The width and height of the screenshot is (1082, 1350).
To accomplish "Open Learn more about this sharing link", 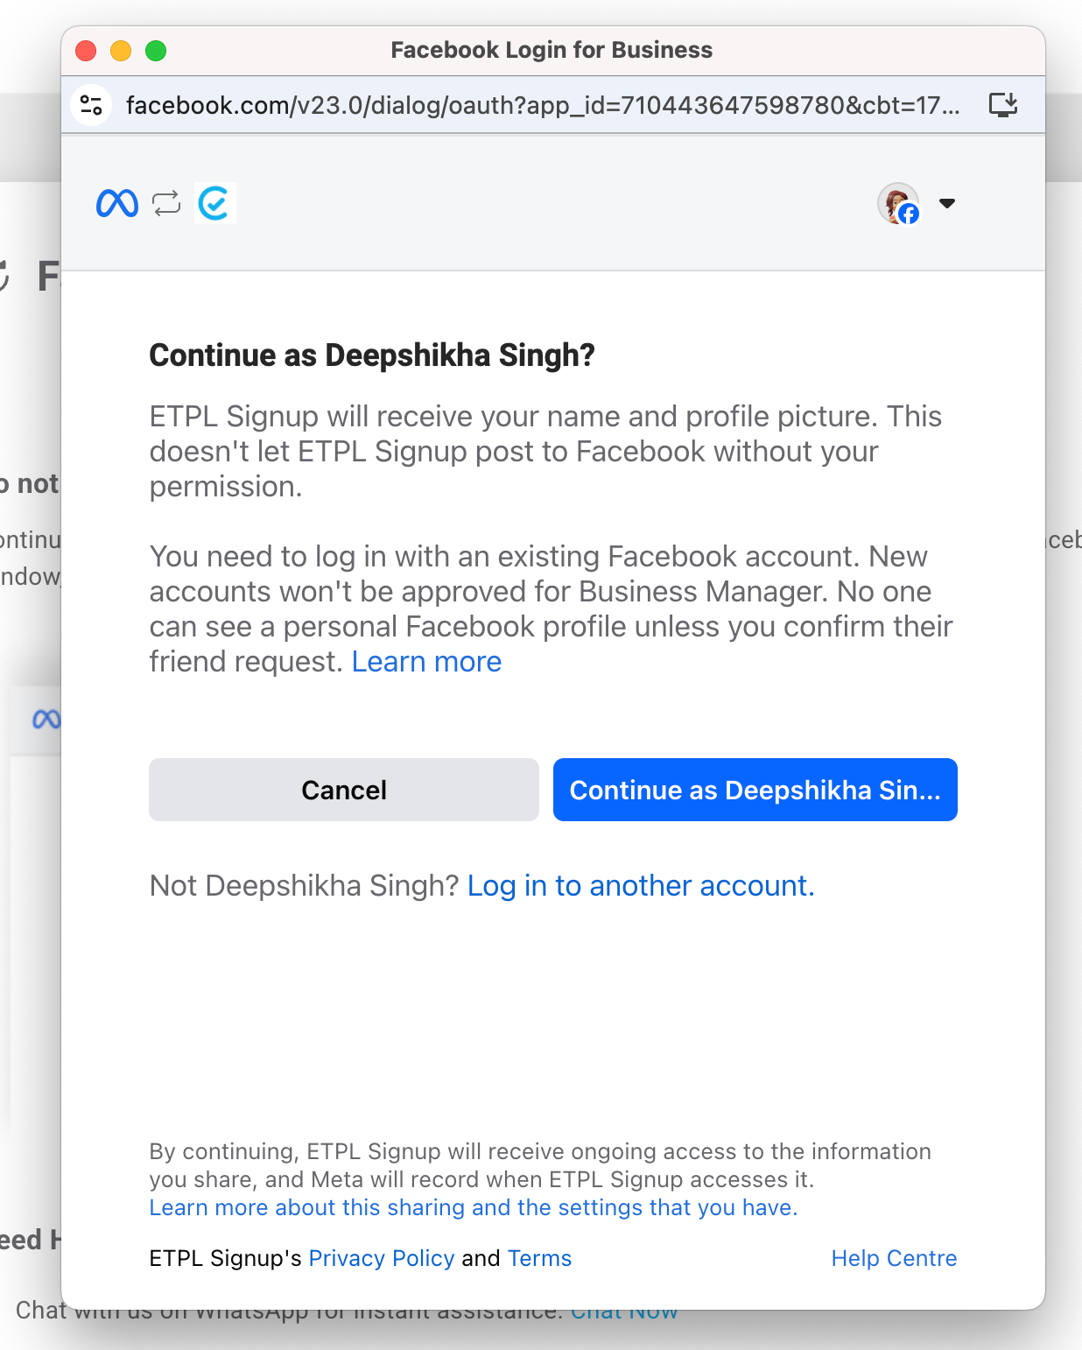I will coord(473,1207).
